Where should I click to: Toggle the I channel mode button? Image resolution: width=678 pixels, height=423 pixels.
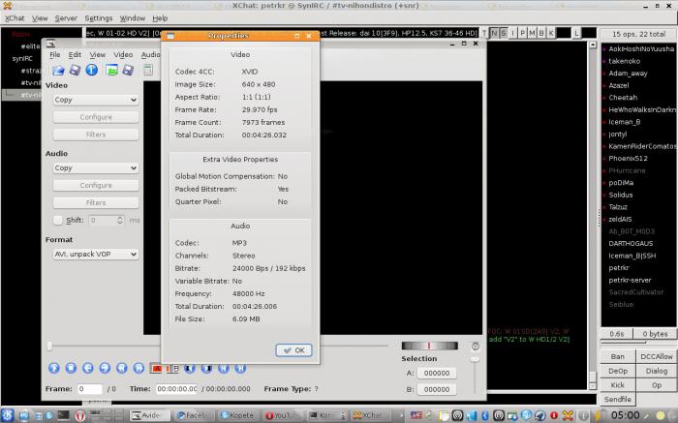point(512,33)
